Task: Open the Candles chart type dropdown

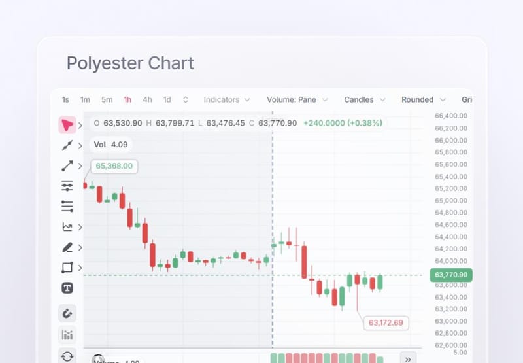Action: click(365, 100)
